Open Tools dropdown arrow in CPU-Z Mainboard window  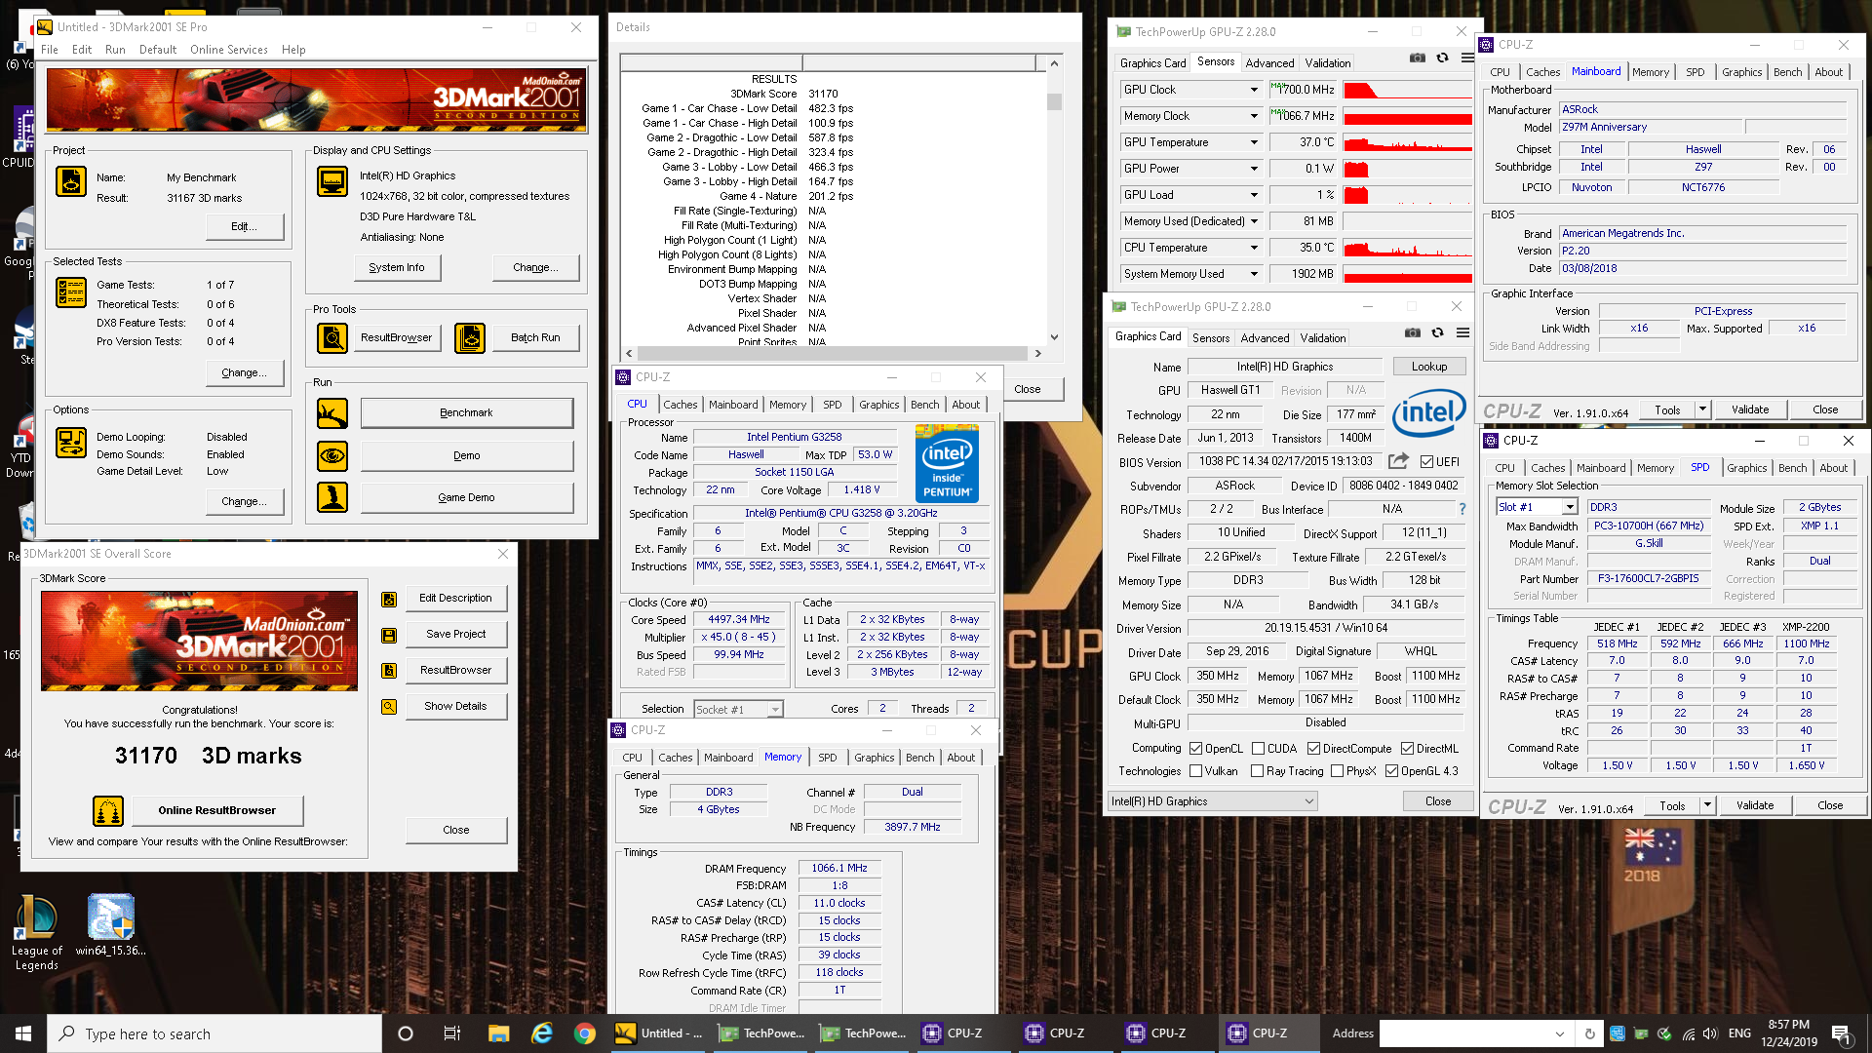[1702, 410]
